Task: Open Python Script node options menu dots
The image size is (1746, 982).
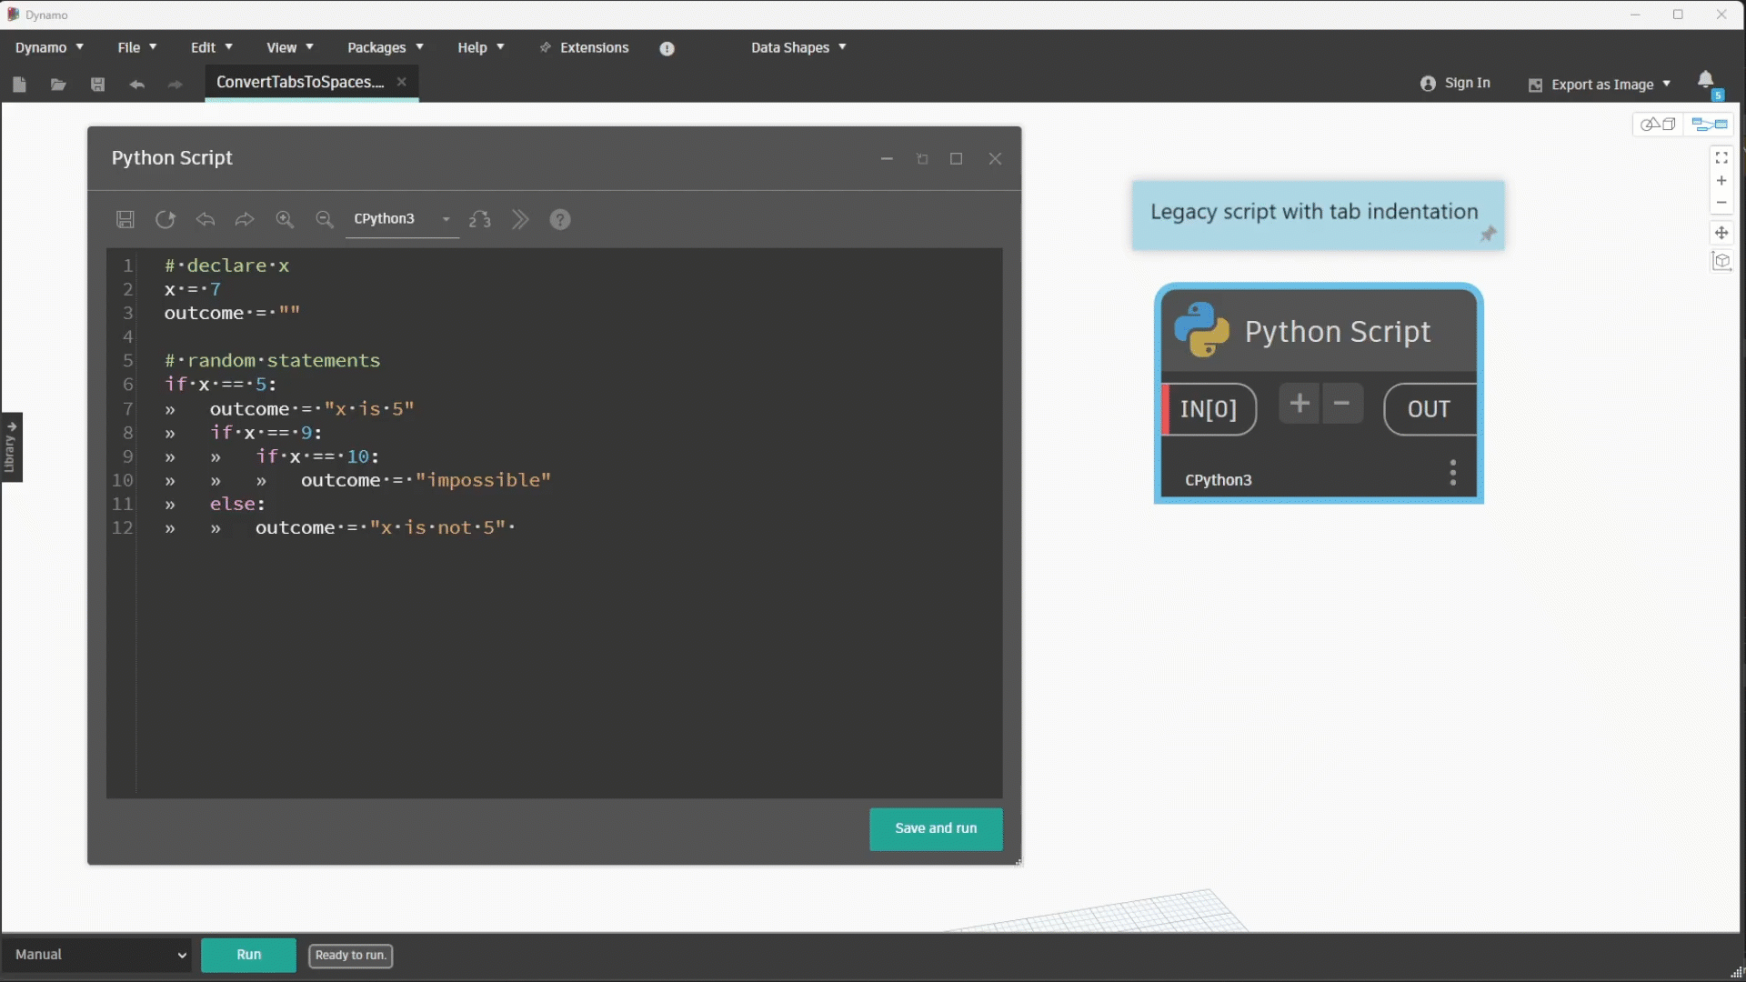Action: click(1452, 473)
